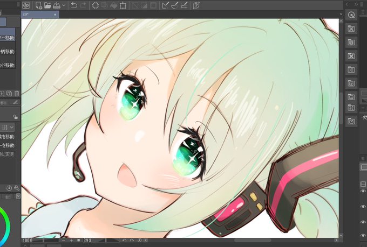Open CLIP STUDIO support help icon
The width and height of the screenshot is (367, 247).
(x=196, y=5)
